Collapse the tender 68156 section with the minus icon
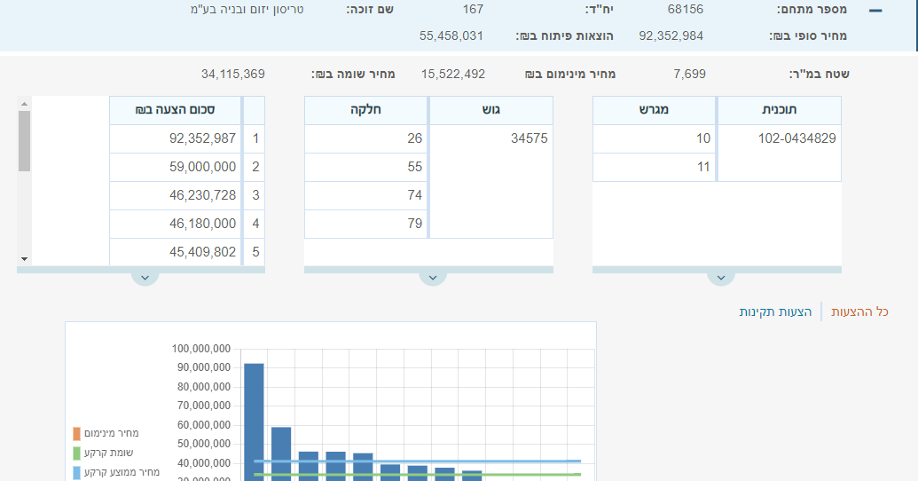 [875, 11]
